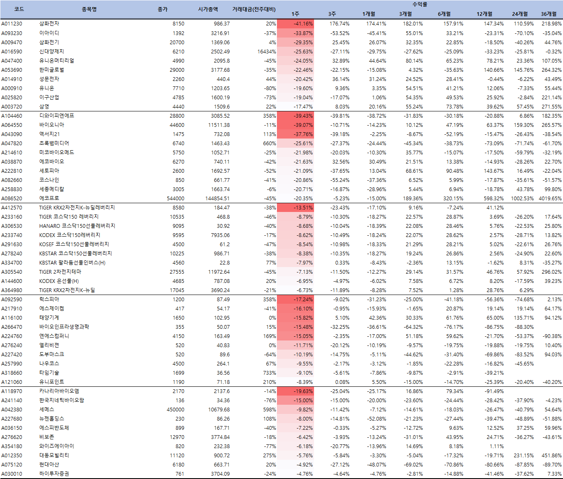Click the -13.51% weekly return cell
The width and height of the screenshot is (563, 479).
295,207
